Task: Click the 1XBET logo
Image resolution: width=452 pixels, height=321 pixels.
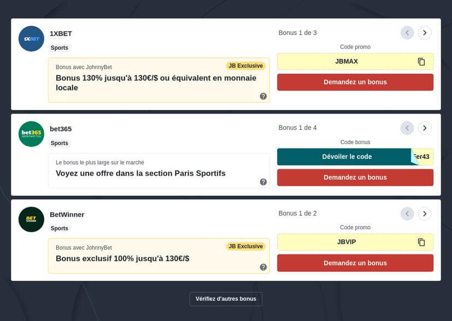Action: (31, 39)
